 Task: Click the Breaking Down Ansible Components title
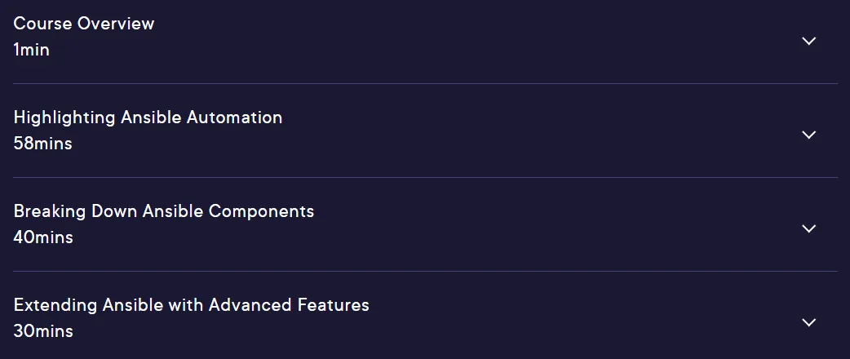164,211
